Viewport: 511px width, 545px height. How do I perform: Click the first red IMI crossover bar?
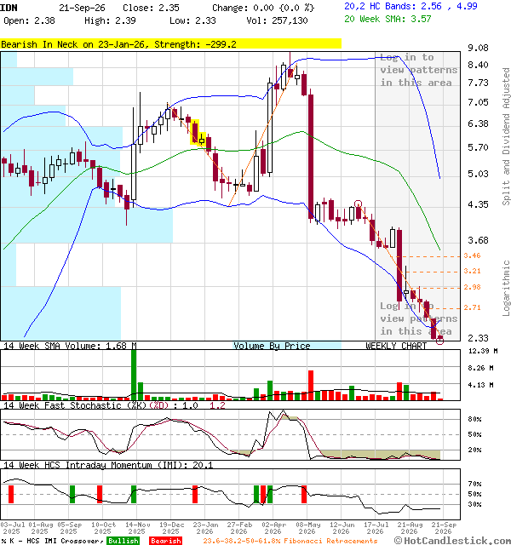[x=11, y=494]
